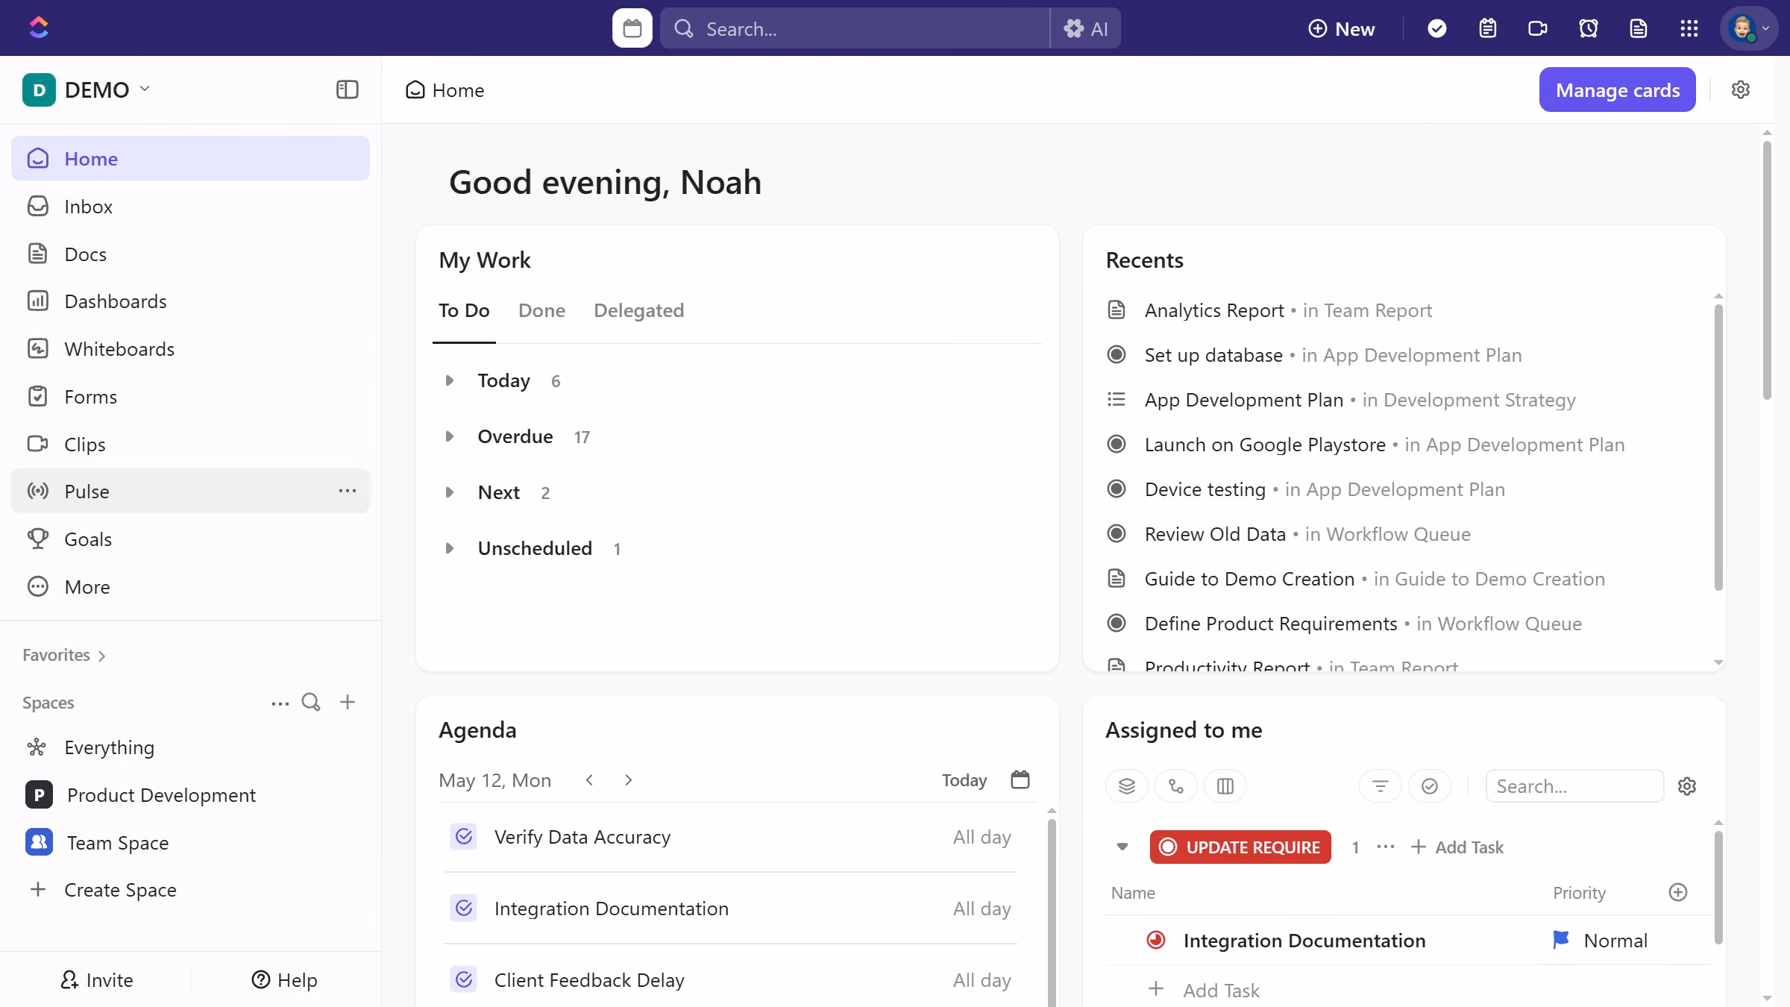This screenshot has width=1790, height=1007.
Task: Open the docs icon in the top bar
Action: pos(1638,28)
